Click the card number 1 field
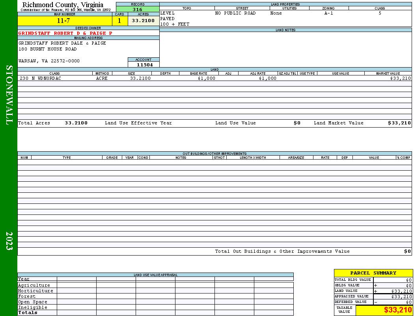Screen dimensions: 414x316 click(x=119, y=21)
